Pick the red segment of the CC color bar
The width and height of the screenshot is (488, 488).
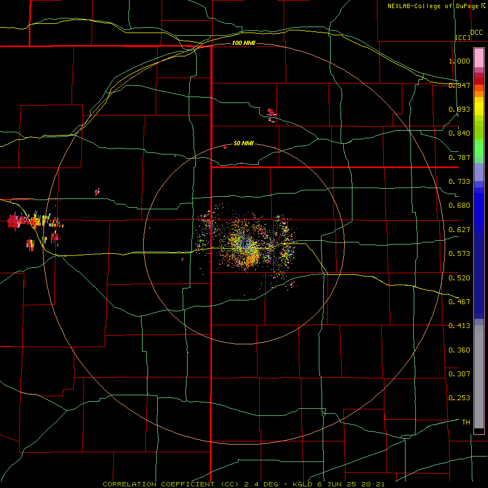tap(479, 81)
